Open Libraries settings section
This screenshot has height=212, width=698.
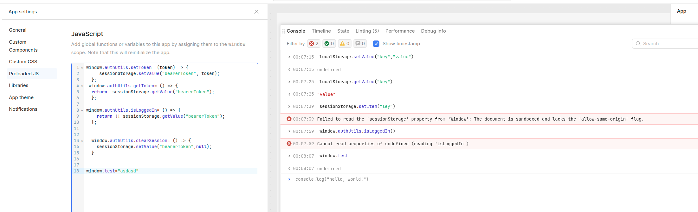(x=19, y=85)
